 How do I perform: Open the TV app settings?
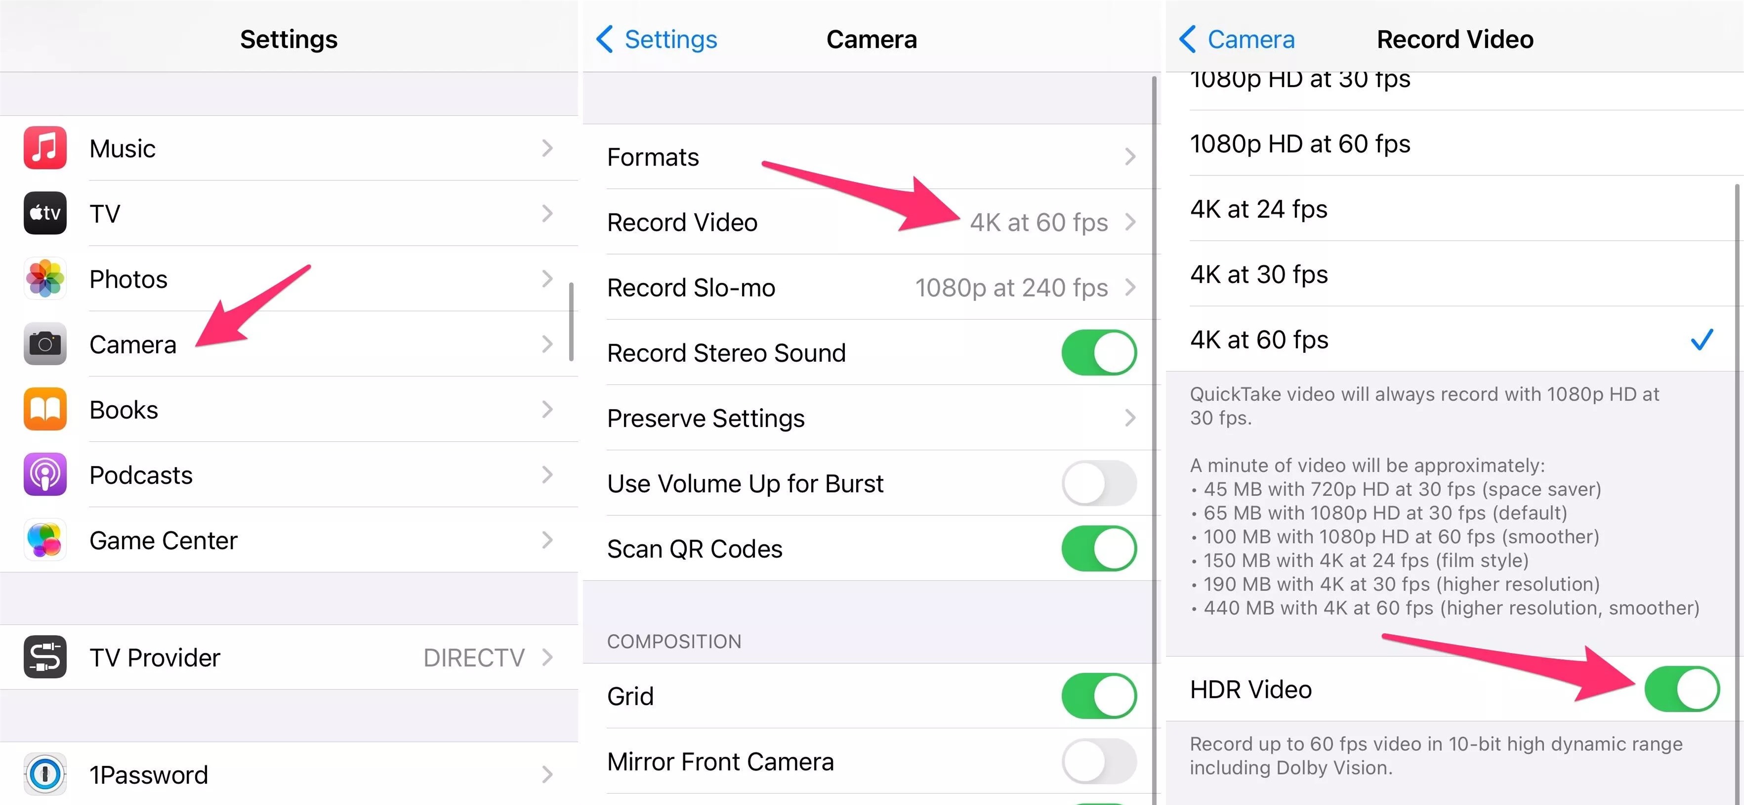288,212
